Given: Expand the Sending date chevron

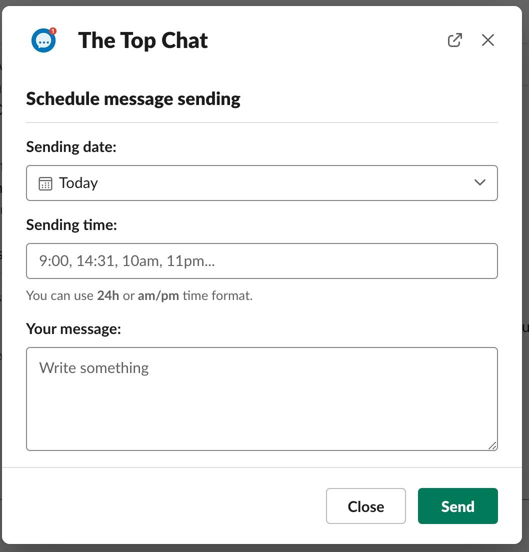Looking at the screenshot, I should click(479, 182).
